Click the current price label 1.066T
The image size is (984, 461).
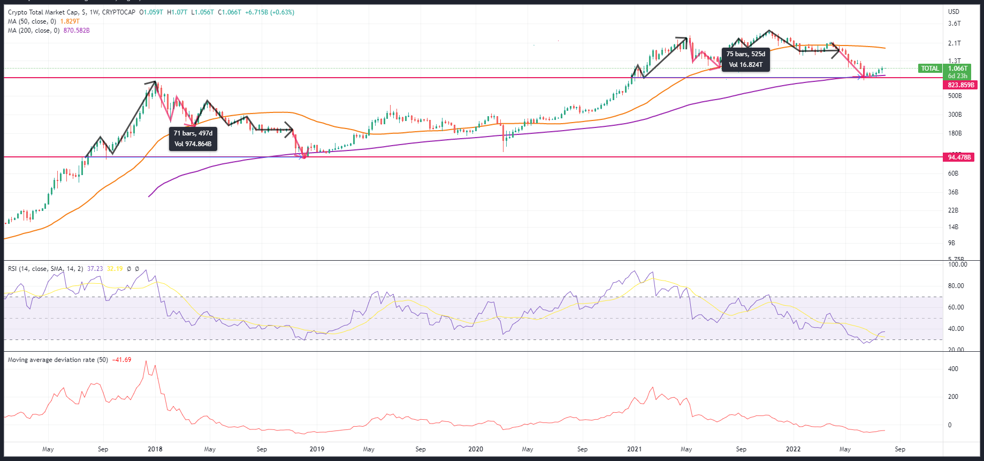click(x=958, y=69)
